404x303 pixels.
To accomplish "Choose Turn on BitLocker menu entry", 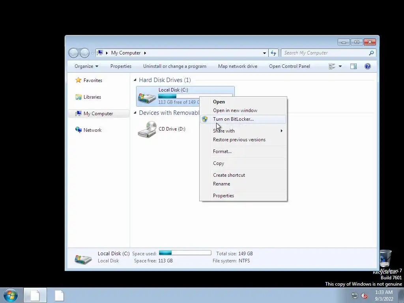I will [243, 119].
